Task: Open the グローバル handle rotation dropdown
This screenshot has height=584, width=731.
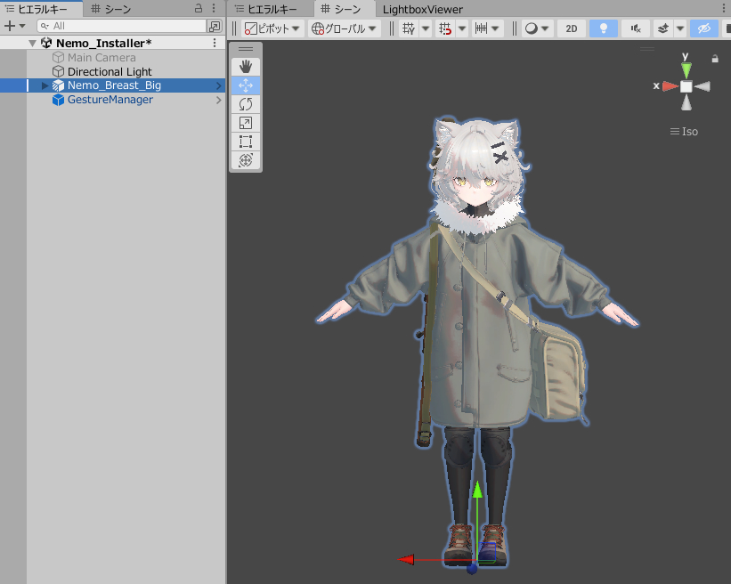Action: tap(344, 28)
